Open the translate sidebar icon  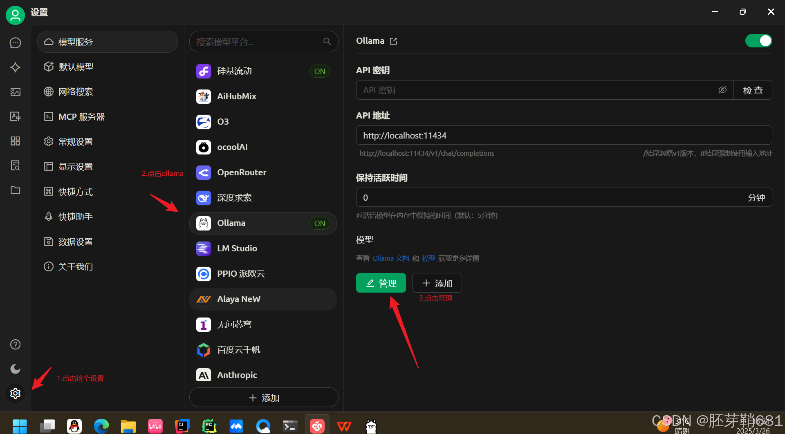point(15,116)
